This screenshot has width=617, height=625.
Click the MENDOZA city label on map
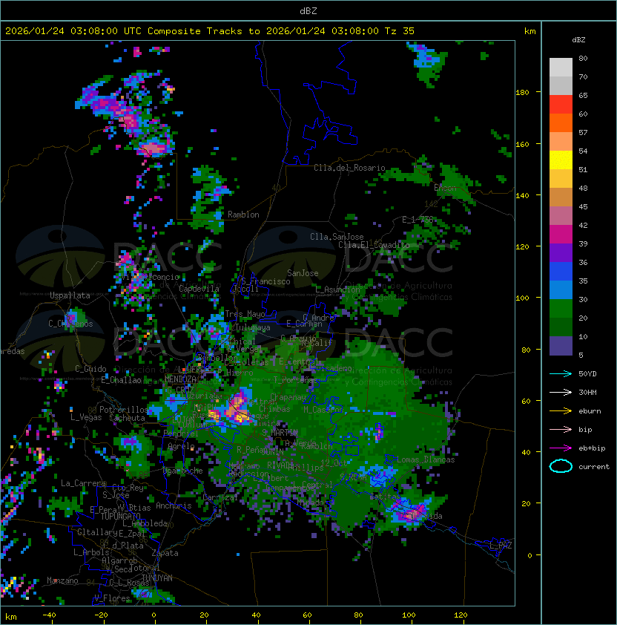[180, 379]
